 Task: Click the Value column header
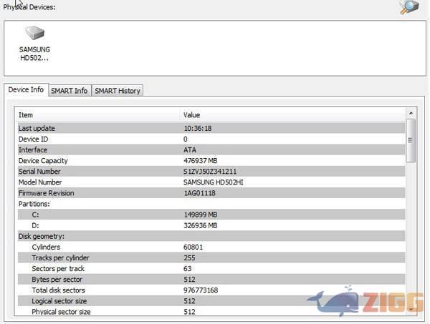point(293,115)
